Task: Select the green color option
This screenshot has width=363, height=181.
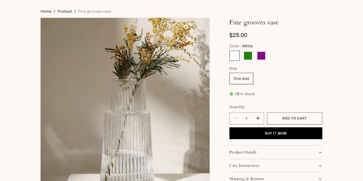Action: [248, 56]
